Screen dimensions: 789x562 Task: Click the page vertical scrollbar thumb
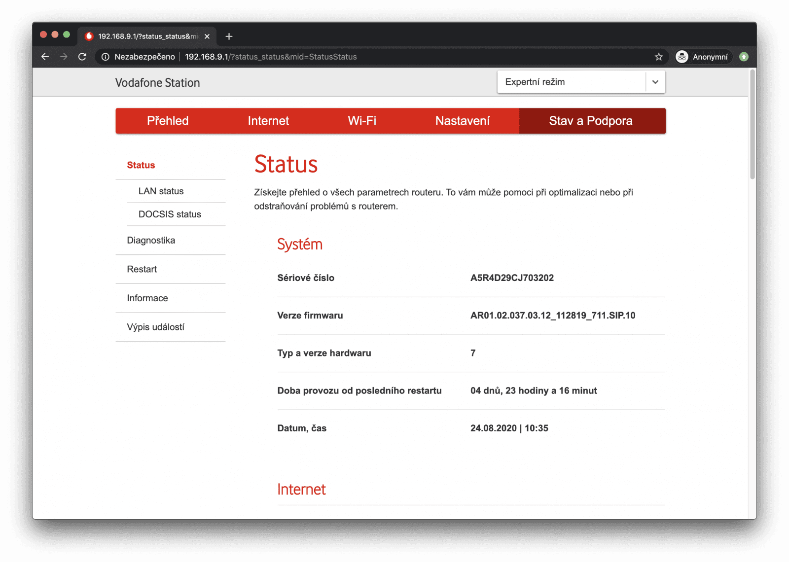[x=753, y=125]
